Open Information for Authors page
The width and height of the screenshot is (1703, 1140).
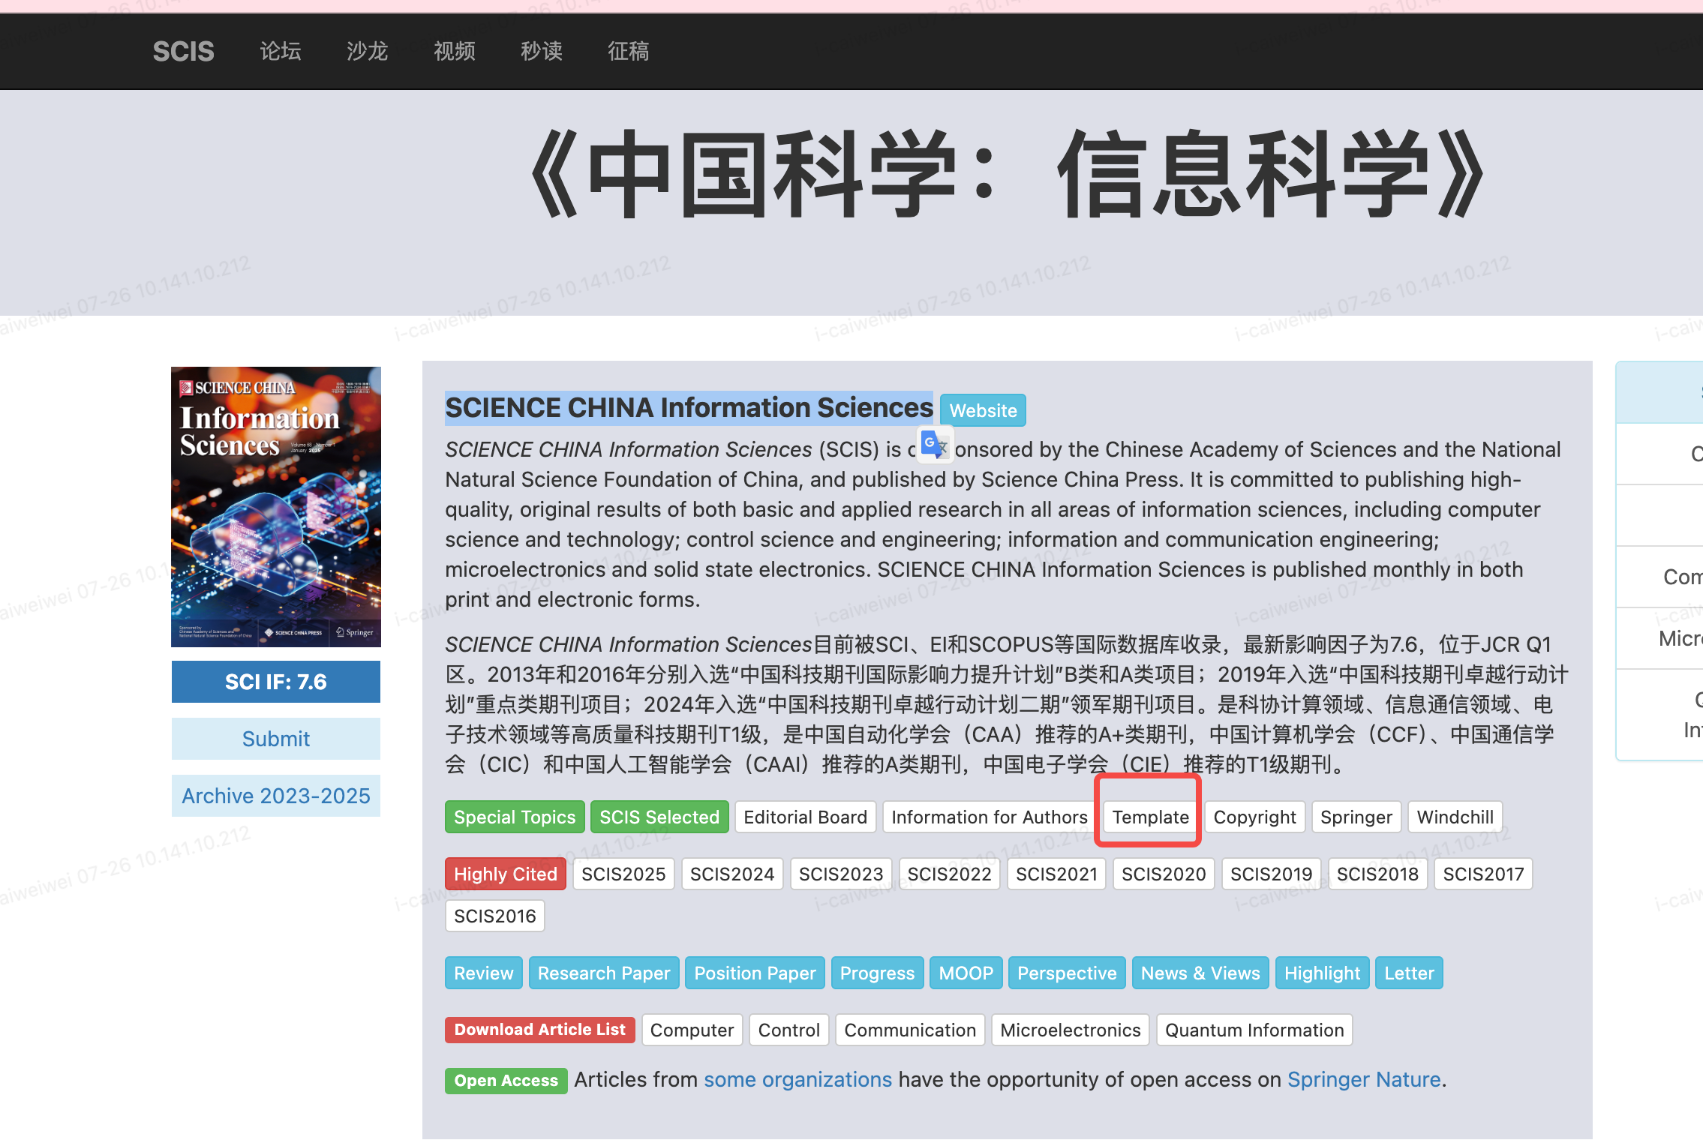point(989,817)
